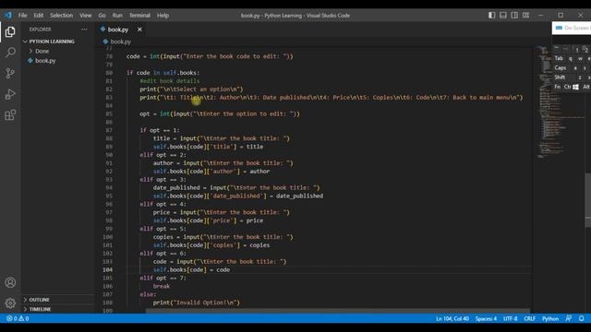Screen dimensions: 591x332
Task: Click line number 104 in the gutter
Action: pyautogui.click(x=107, y=270)
